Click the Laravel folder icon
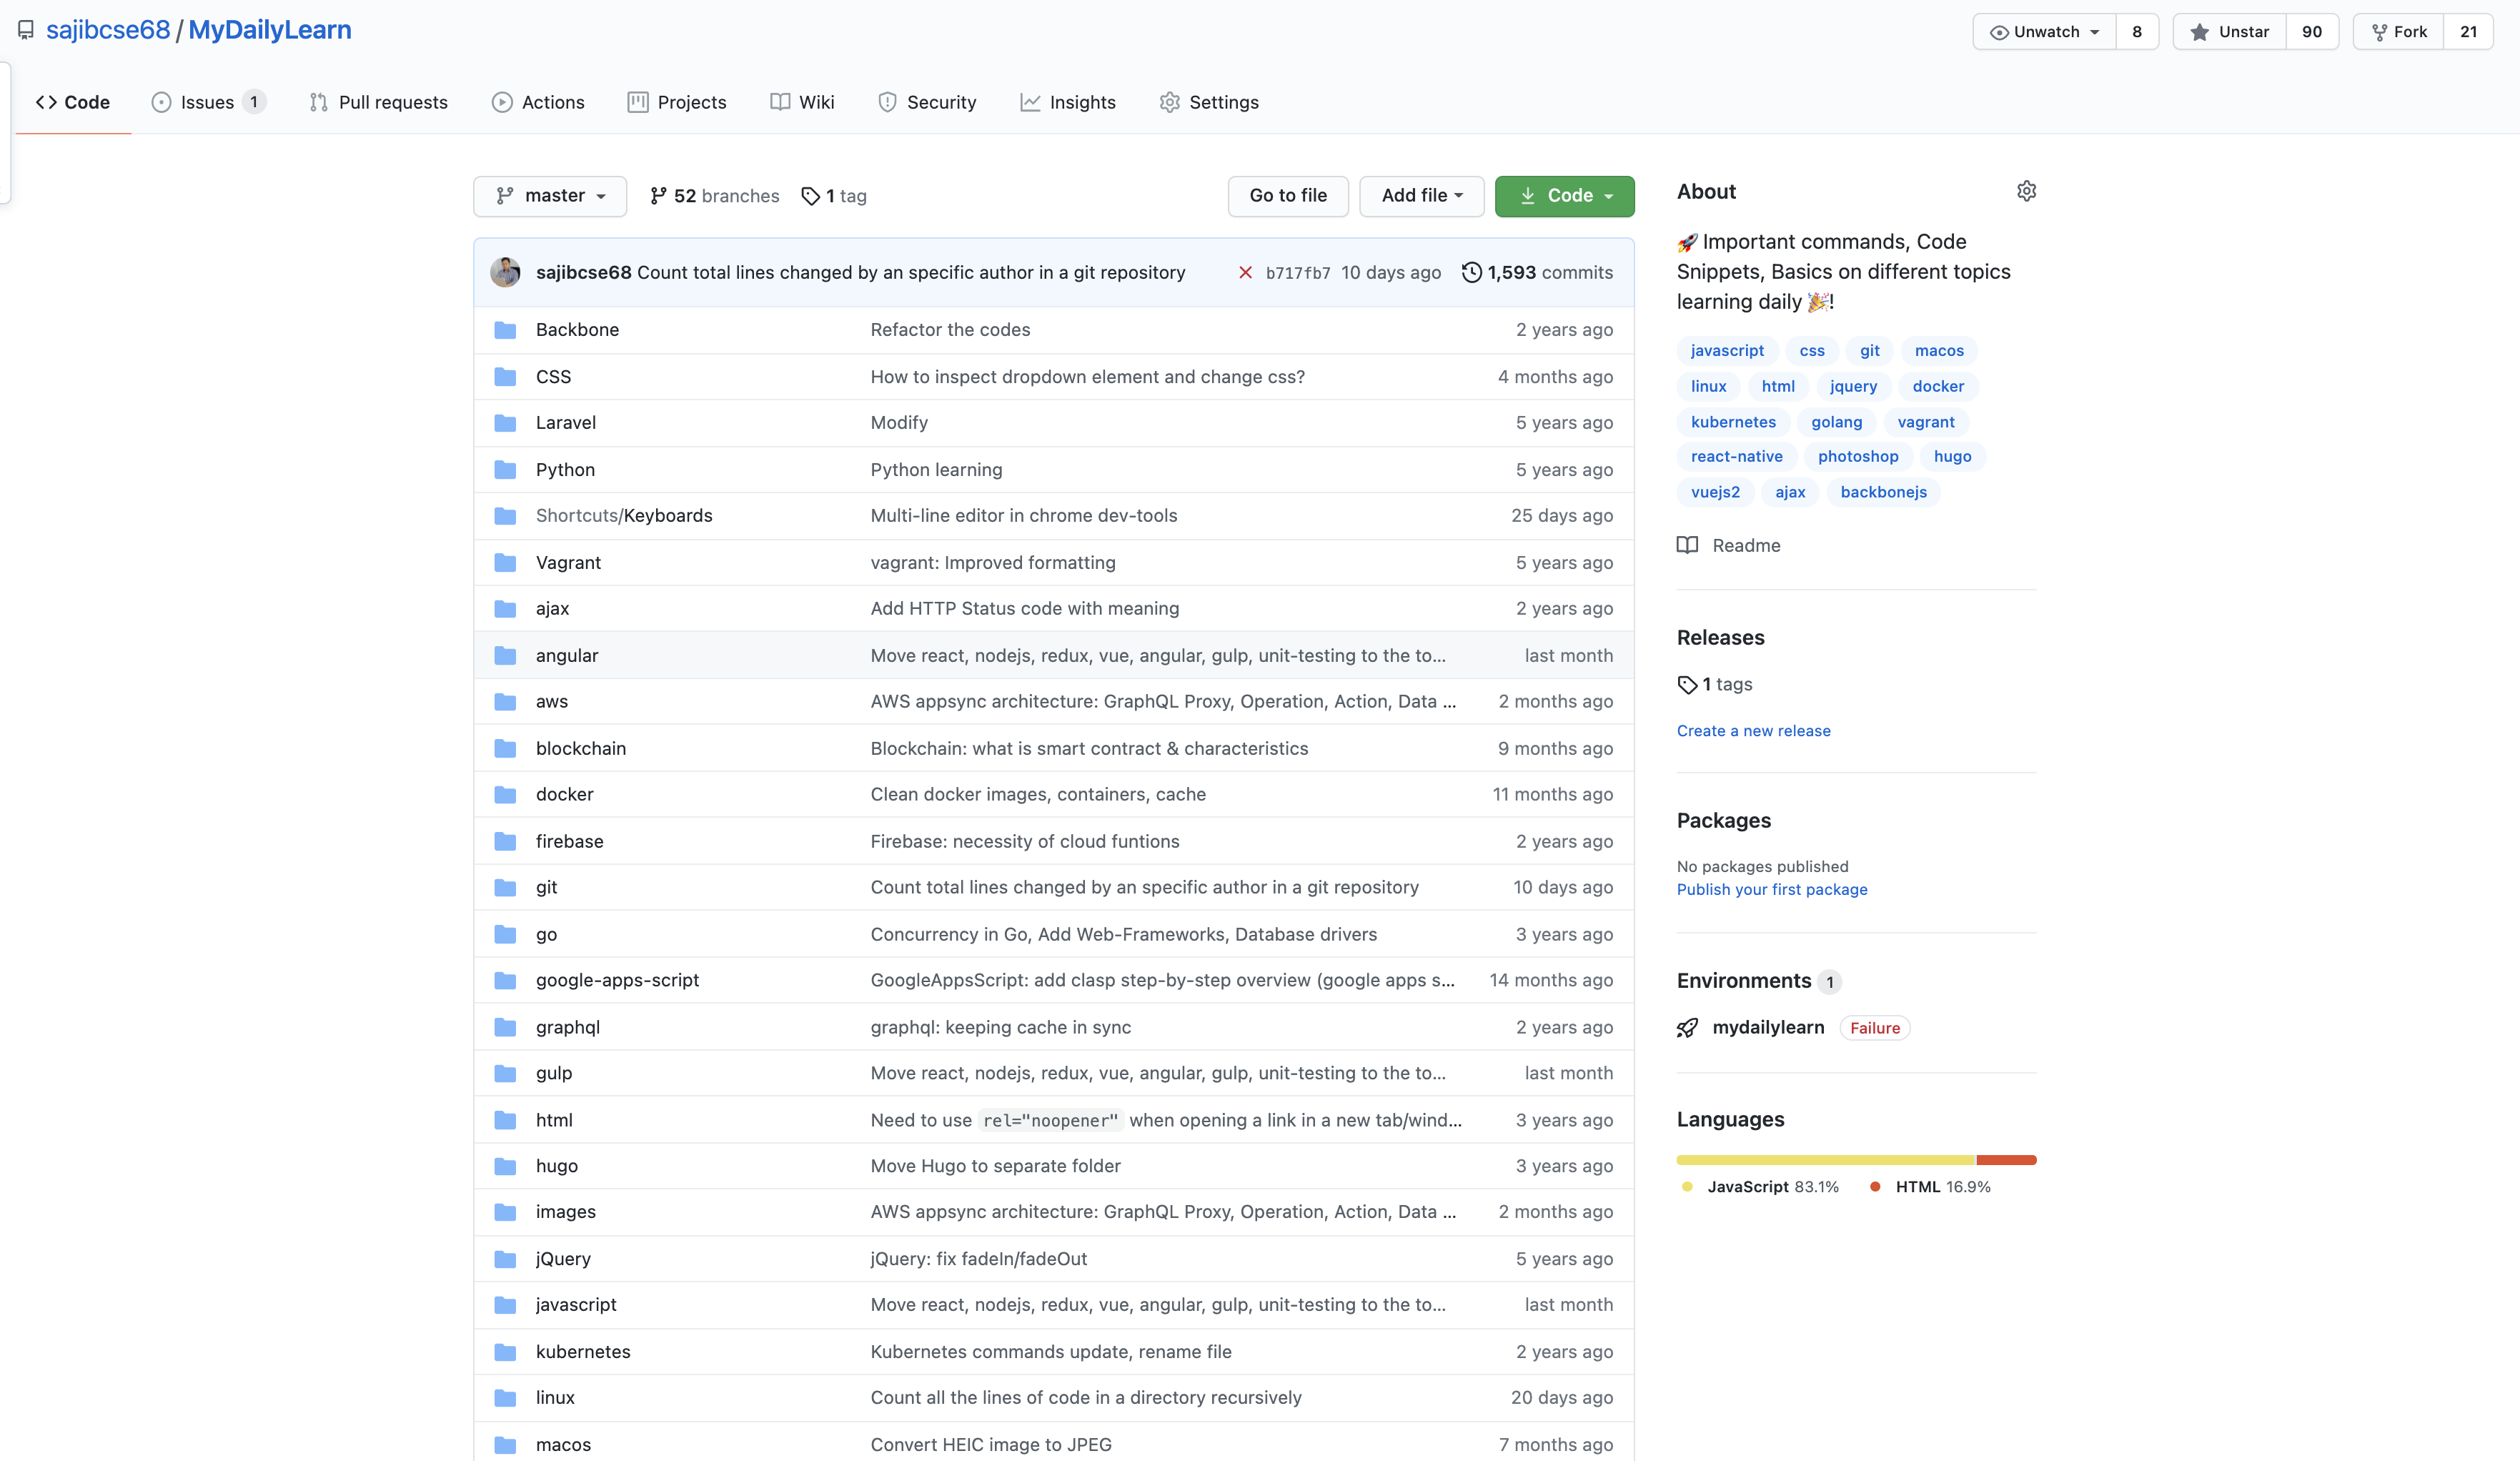Image resolution: width=2520 pixels, height=1461 pixels. coord(505,423)
